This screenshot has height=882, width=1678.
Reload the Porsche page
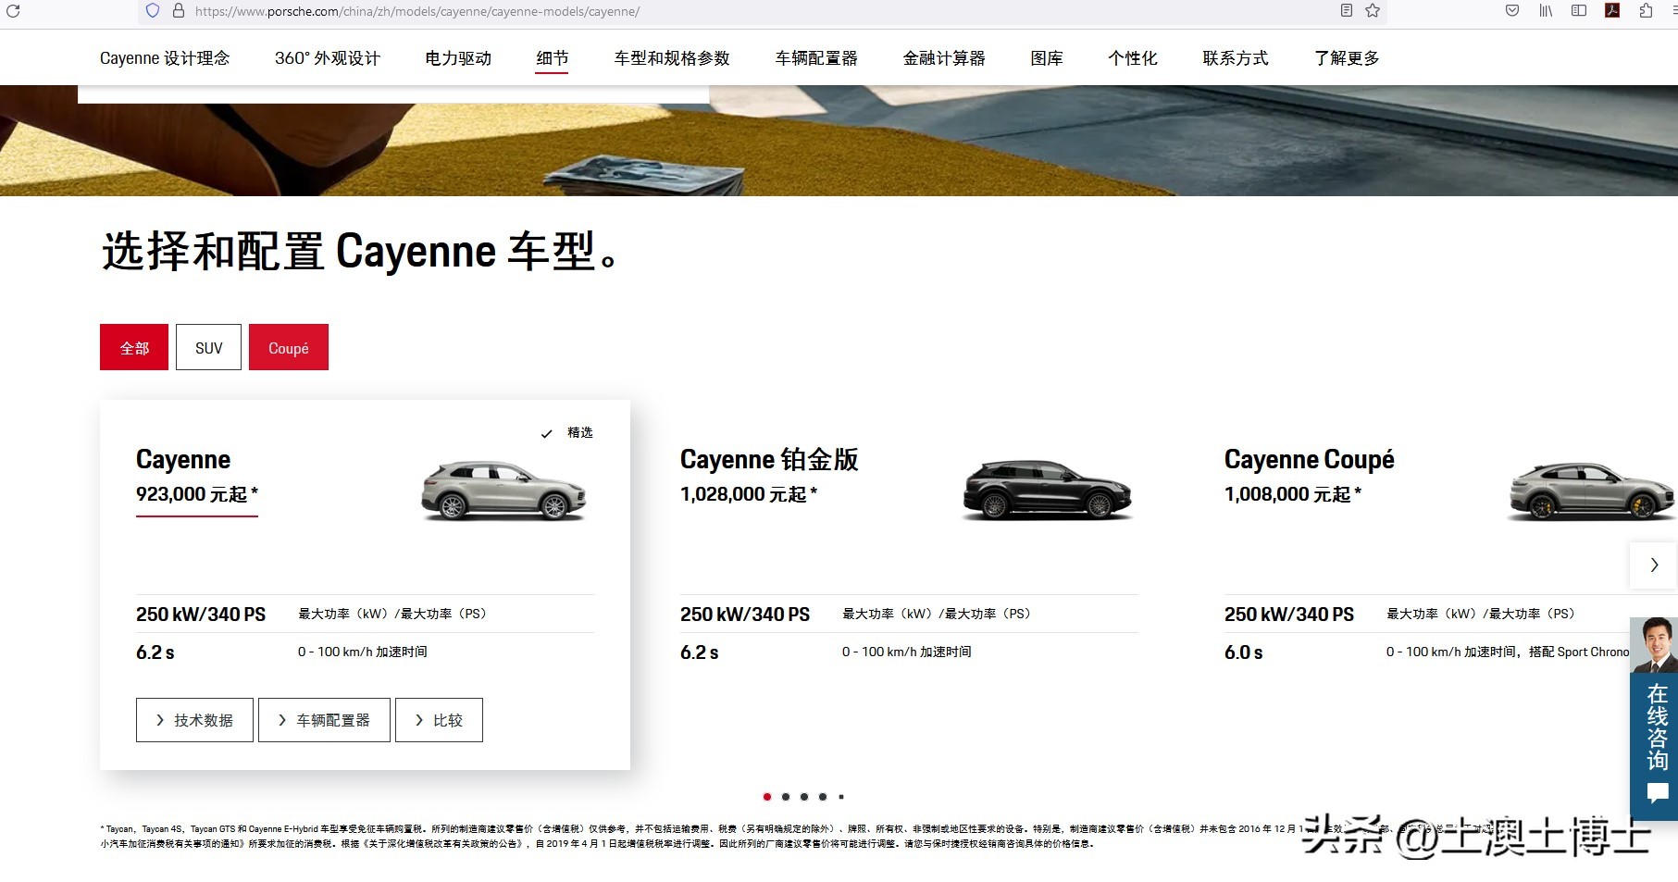point(13,12)
